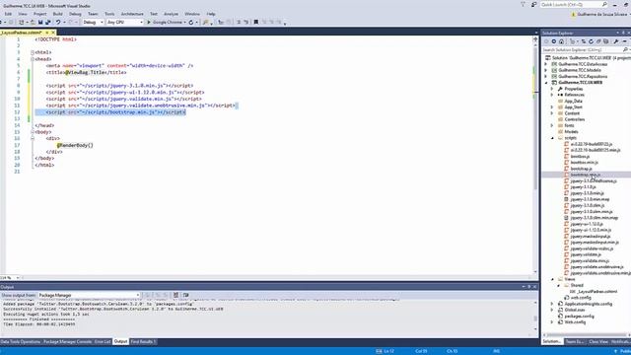The image size is (631, 355).
Task: Select packages.config file
Action: click(x=579, y=316)
